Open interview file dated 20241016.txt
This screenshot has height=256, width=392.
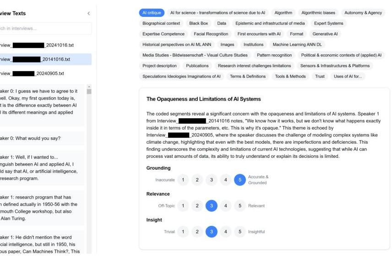[x=46, y=45]
